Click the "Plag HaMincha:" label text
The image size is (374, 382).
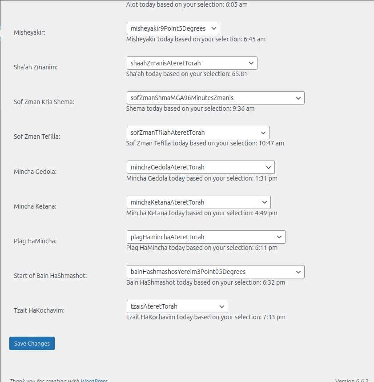35,241
